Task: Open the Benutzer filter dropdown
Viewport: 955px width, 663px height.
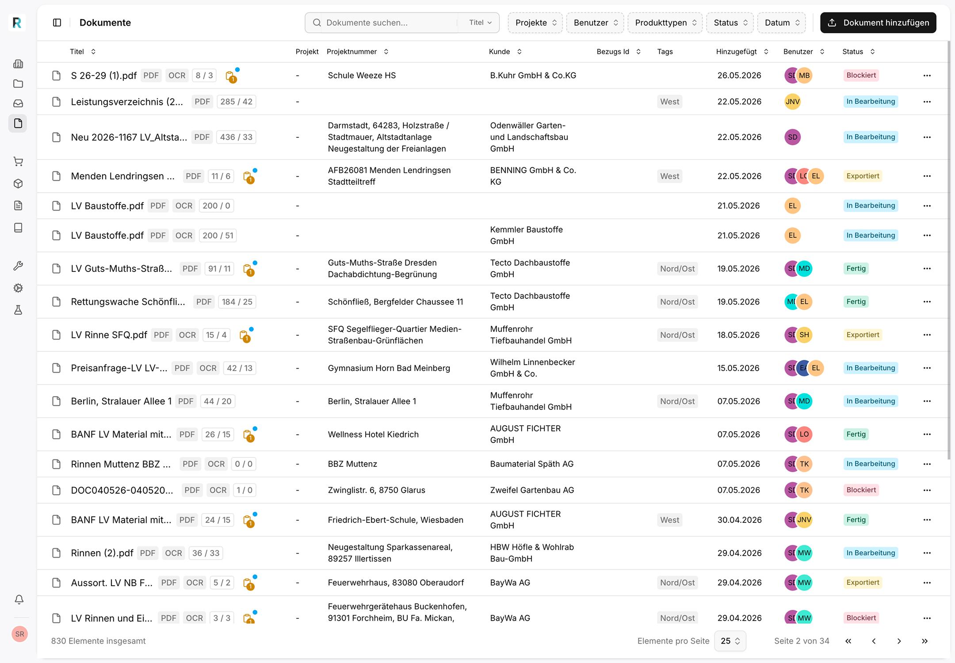Action: pos(595,23)
